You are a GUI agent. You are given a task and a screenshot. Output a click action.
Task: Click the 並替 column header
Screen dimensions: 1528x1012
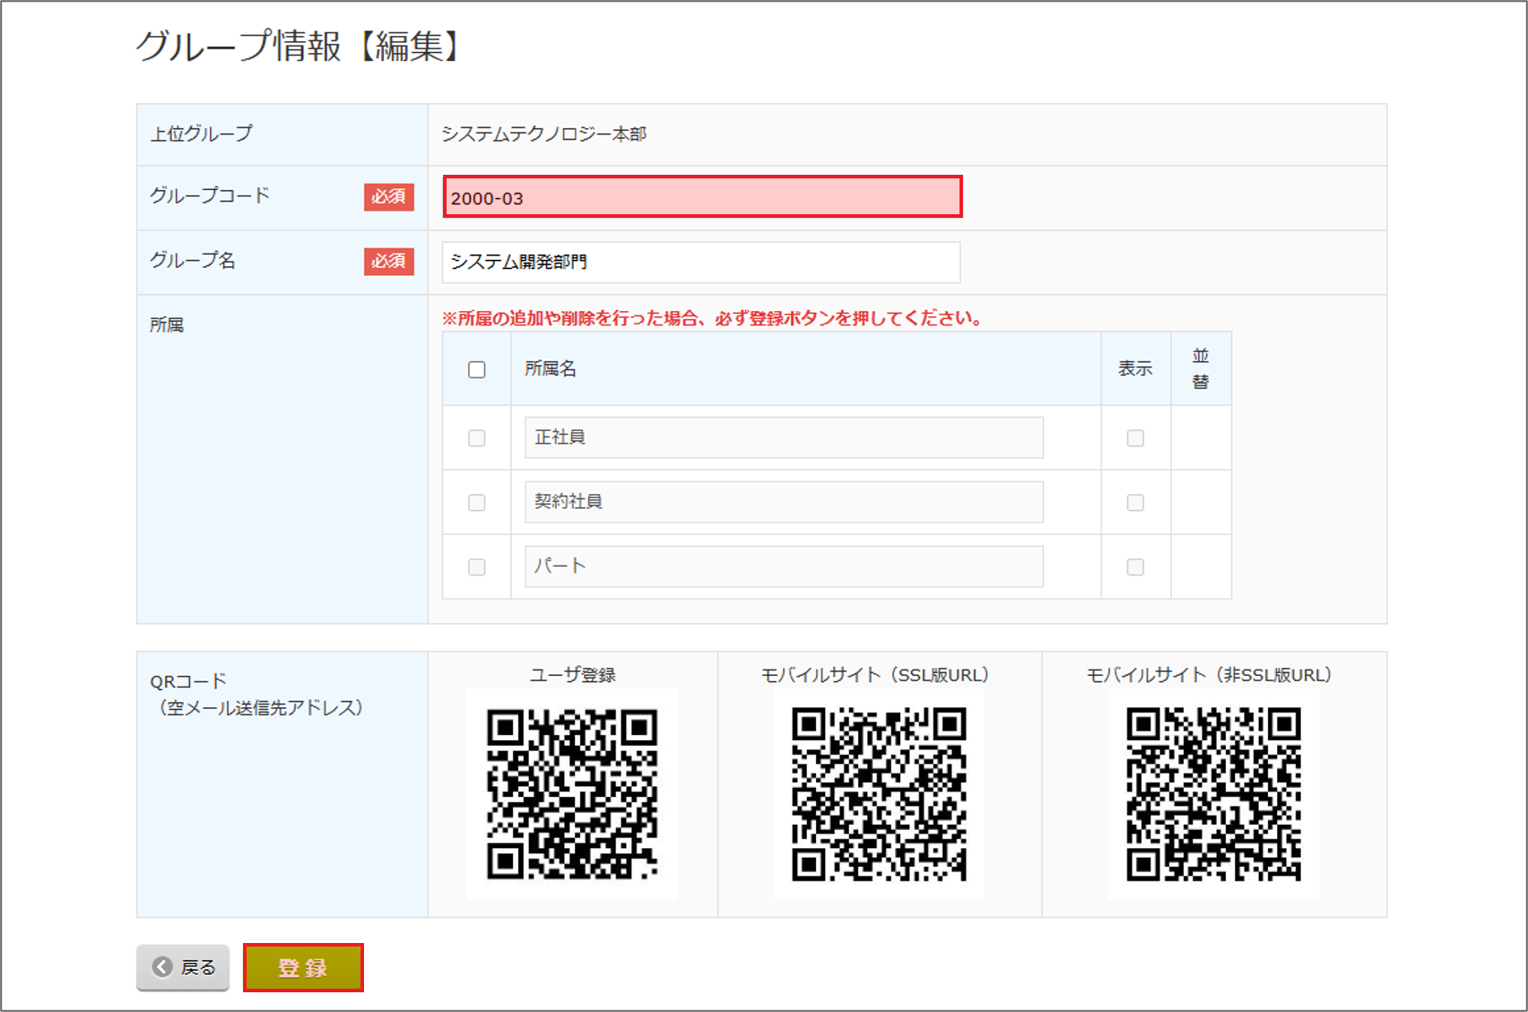1201,368
